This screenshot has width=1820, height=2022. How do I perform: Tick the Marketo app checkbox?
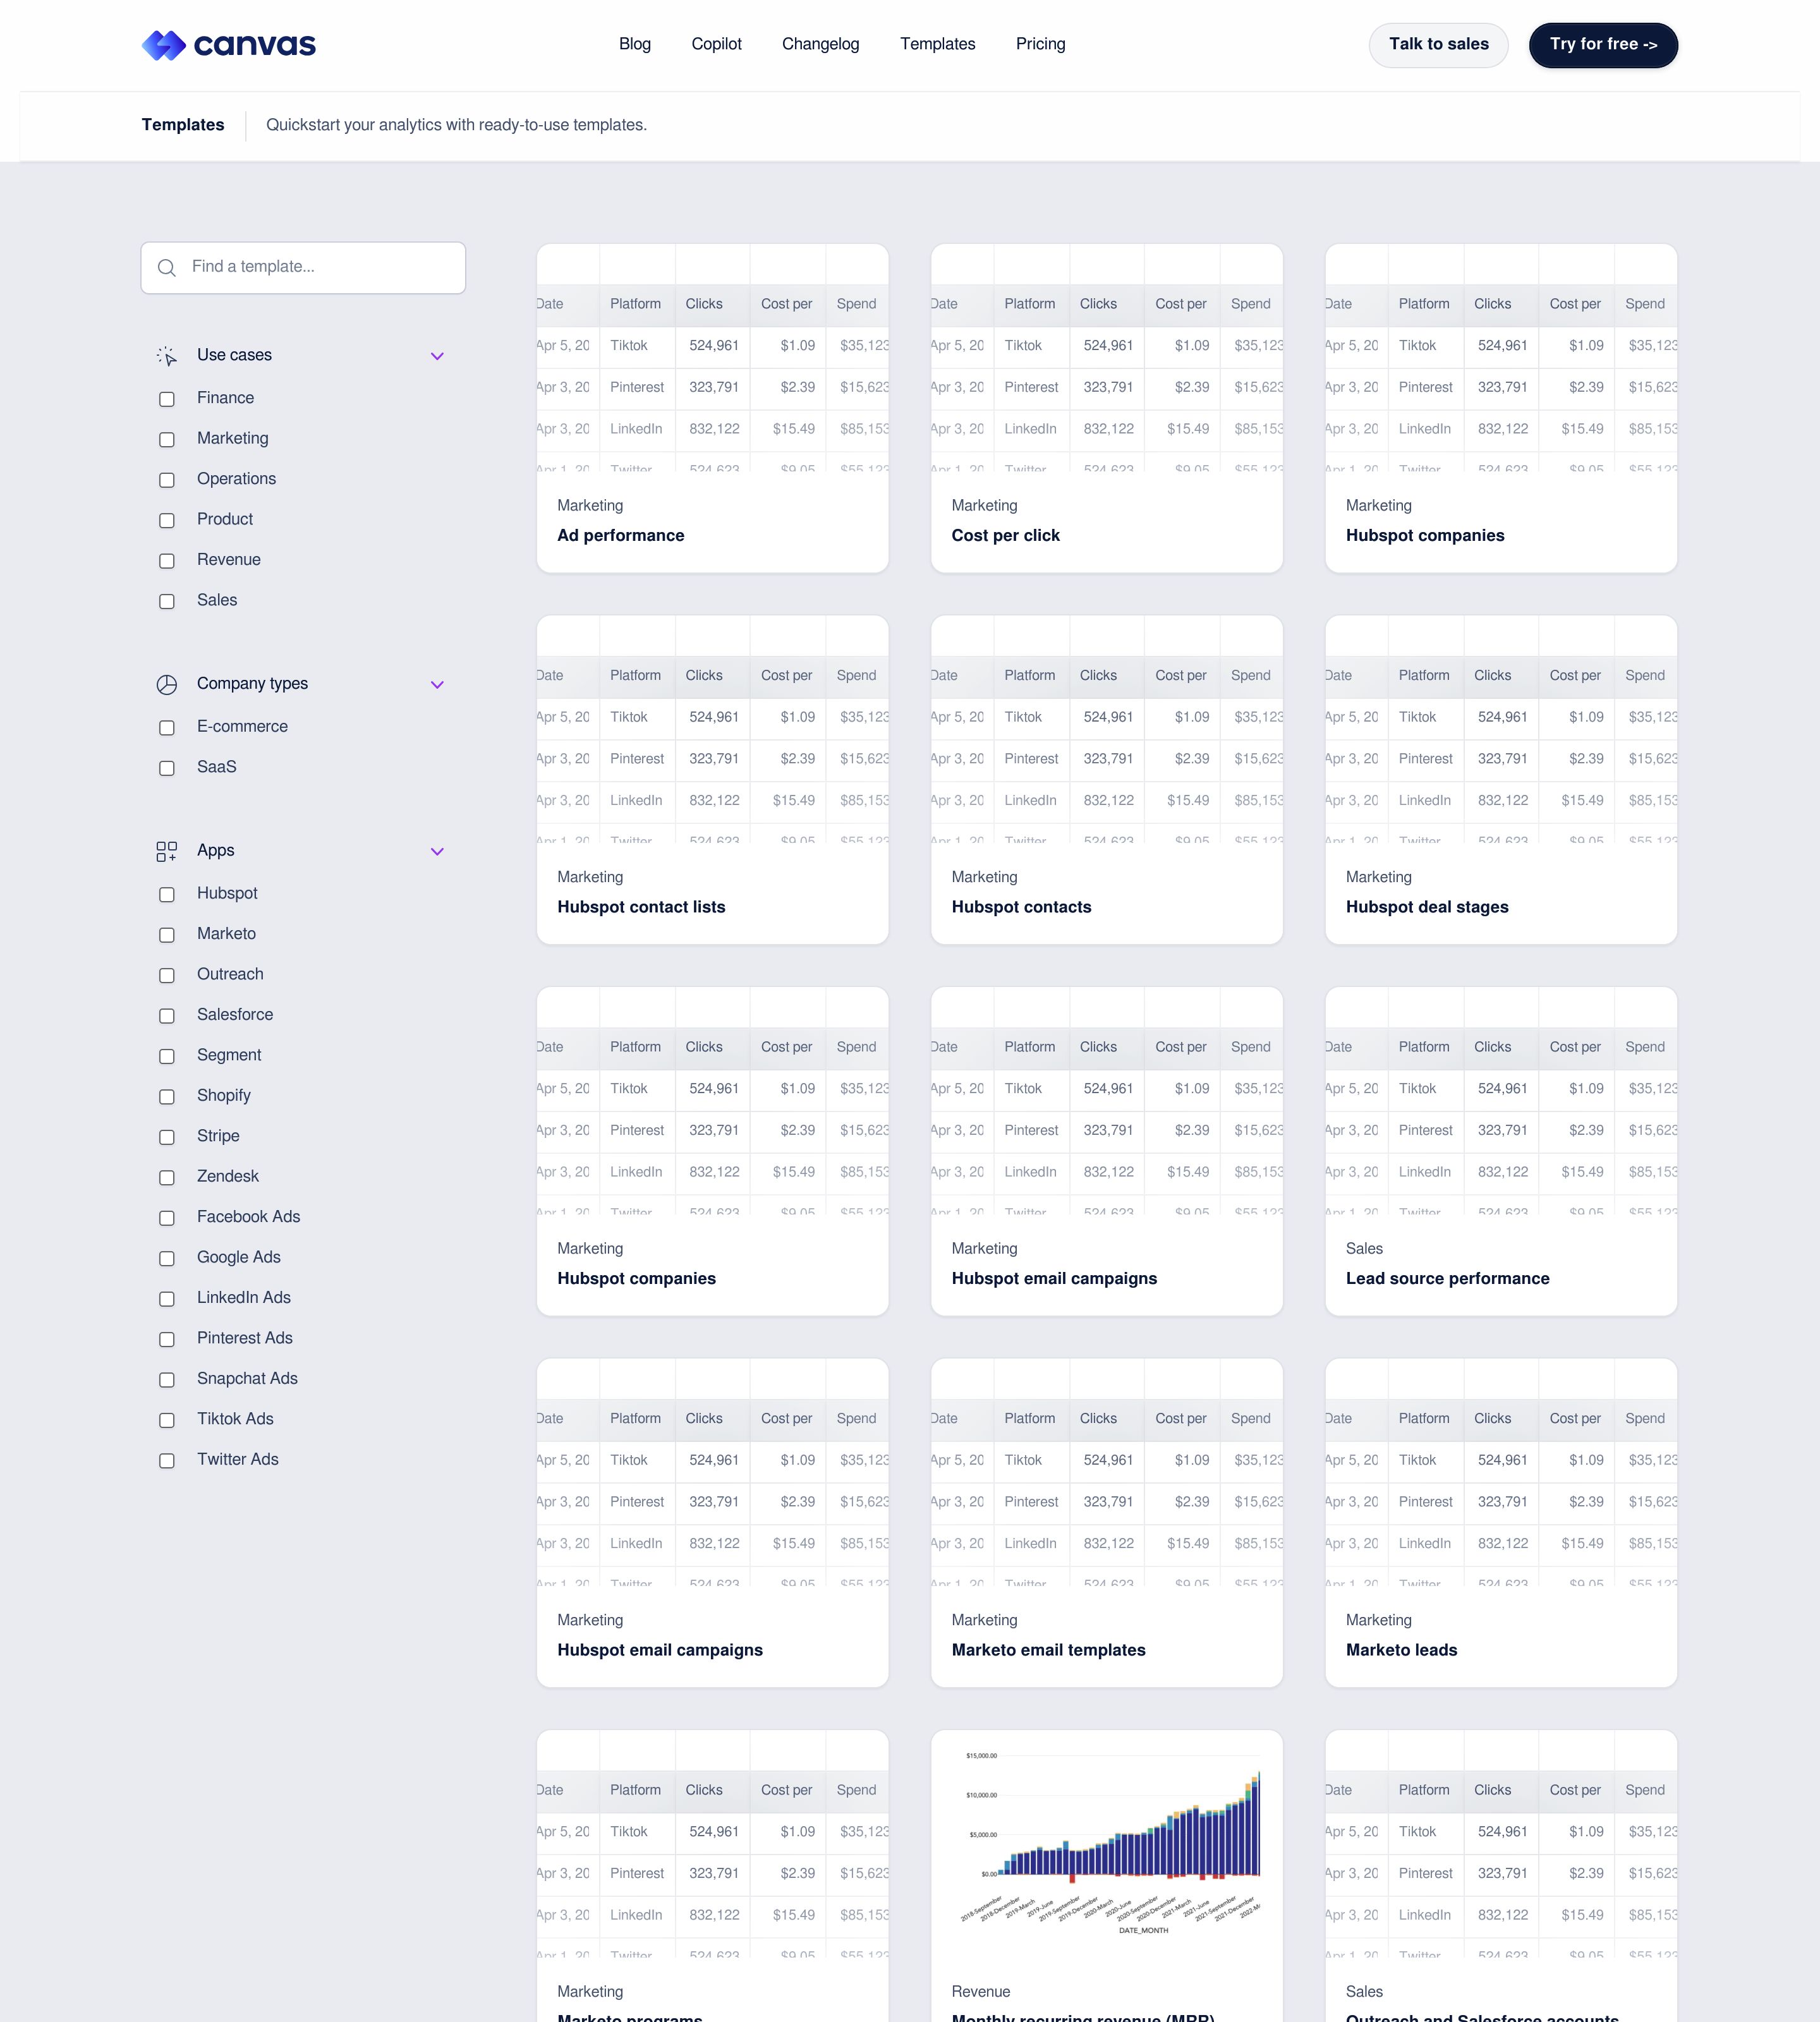[167, 935]
